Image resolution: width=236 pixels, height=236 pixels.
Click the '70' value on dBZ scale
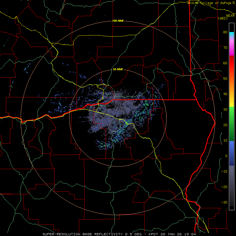225,47
